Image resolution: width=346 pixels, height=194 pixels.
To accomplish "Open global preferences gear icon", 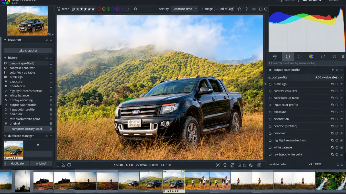I will click(x=261, y=9).
